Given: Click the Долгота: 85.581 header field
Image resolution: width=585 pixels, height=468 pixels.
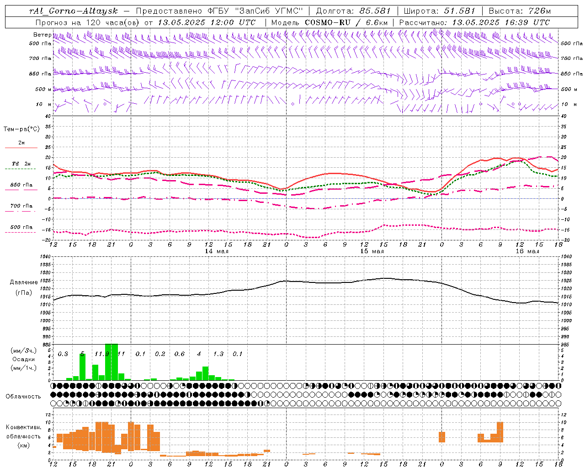Looking at the screenshot, I should pos(353,11).
